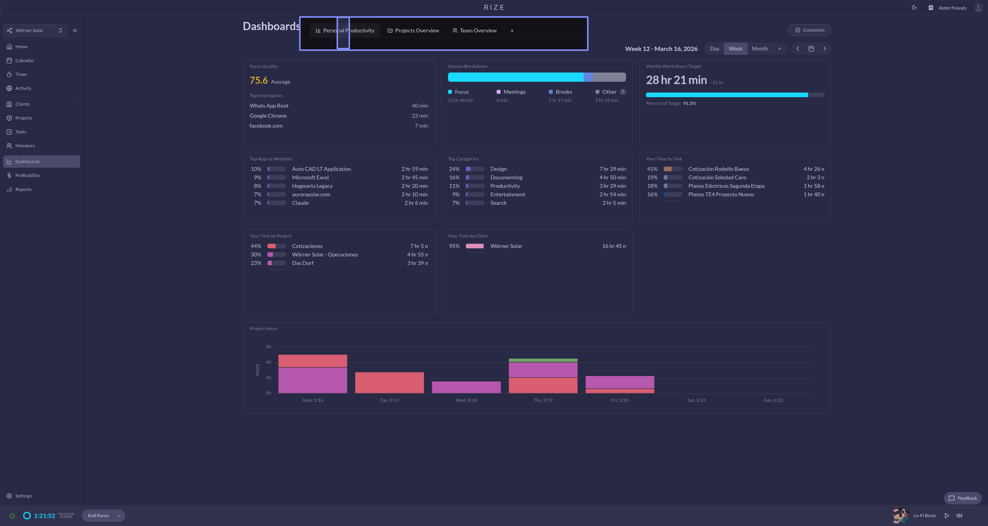988x526 pixels.
Task: Expand the End Focus dropdown arrow
Action: coord(119,516)
